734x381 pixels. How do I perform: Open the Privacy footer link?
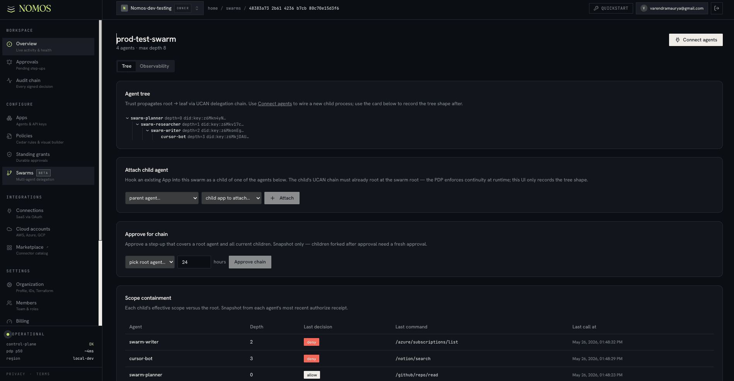pos(16,374)
